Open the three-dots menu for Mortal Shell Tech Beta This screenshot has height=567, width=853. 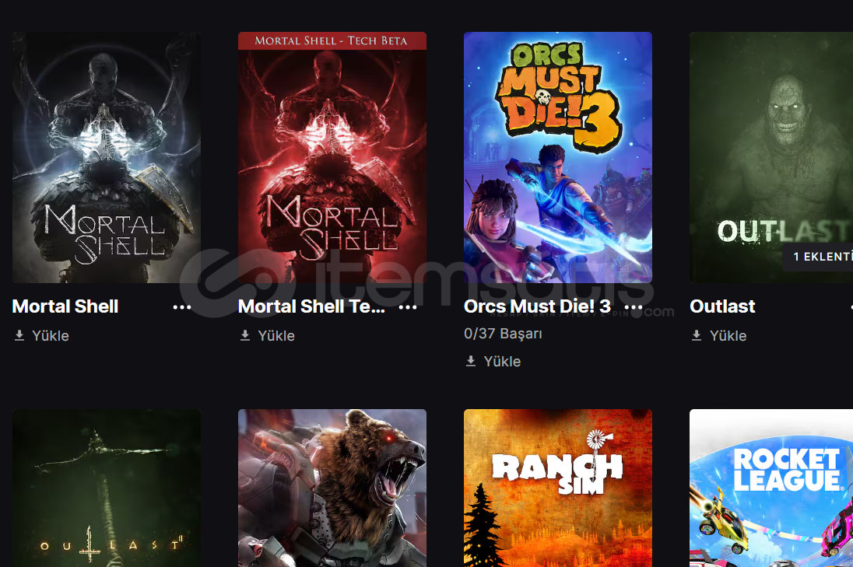[x=408, y=307]
